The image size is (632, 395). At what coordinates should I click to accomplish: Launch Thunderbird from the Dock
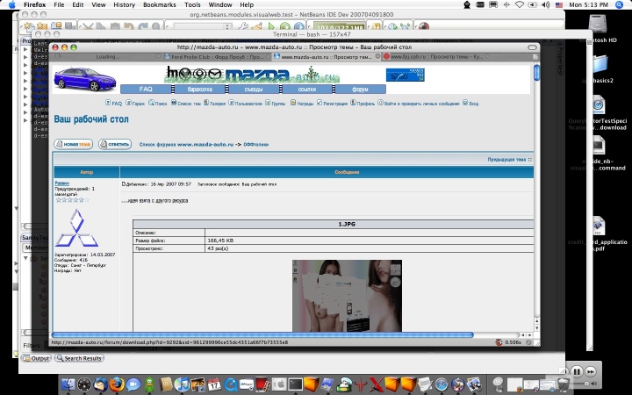(100, 385)
